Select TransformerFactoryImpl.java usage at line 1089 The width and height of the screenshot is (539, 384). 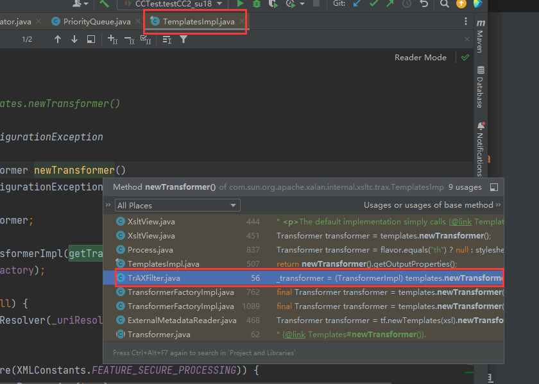304,306
